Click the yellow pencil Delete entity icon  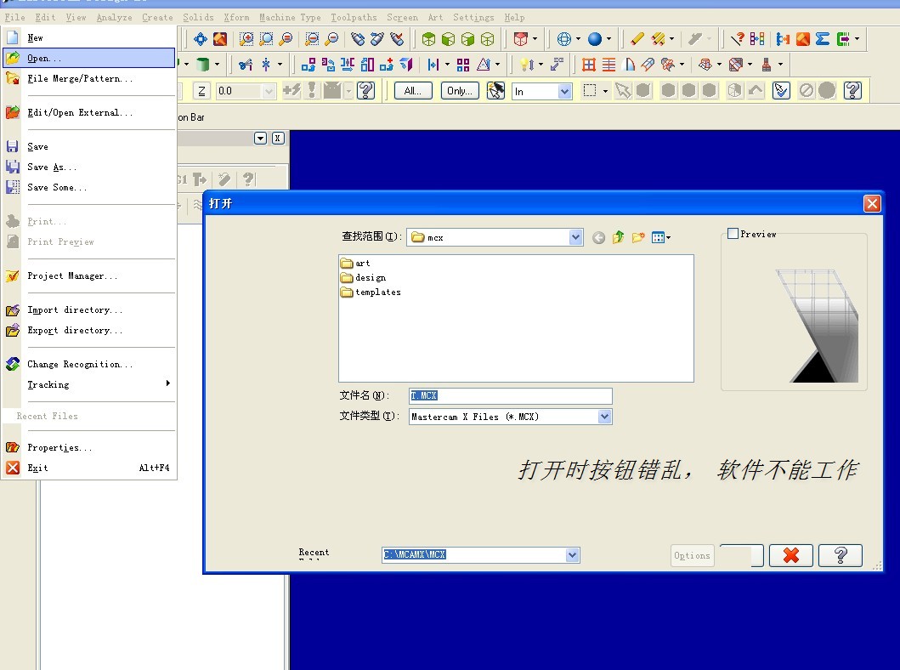pyautogui.click(x=637, y=39)
